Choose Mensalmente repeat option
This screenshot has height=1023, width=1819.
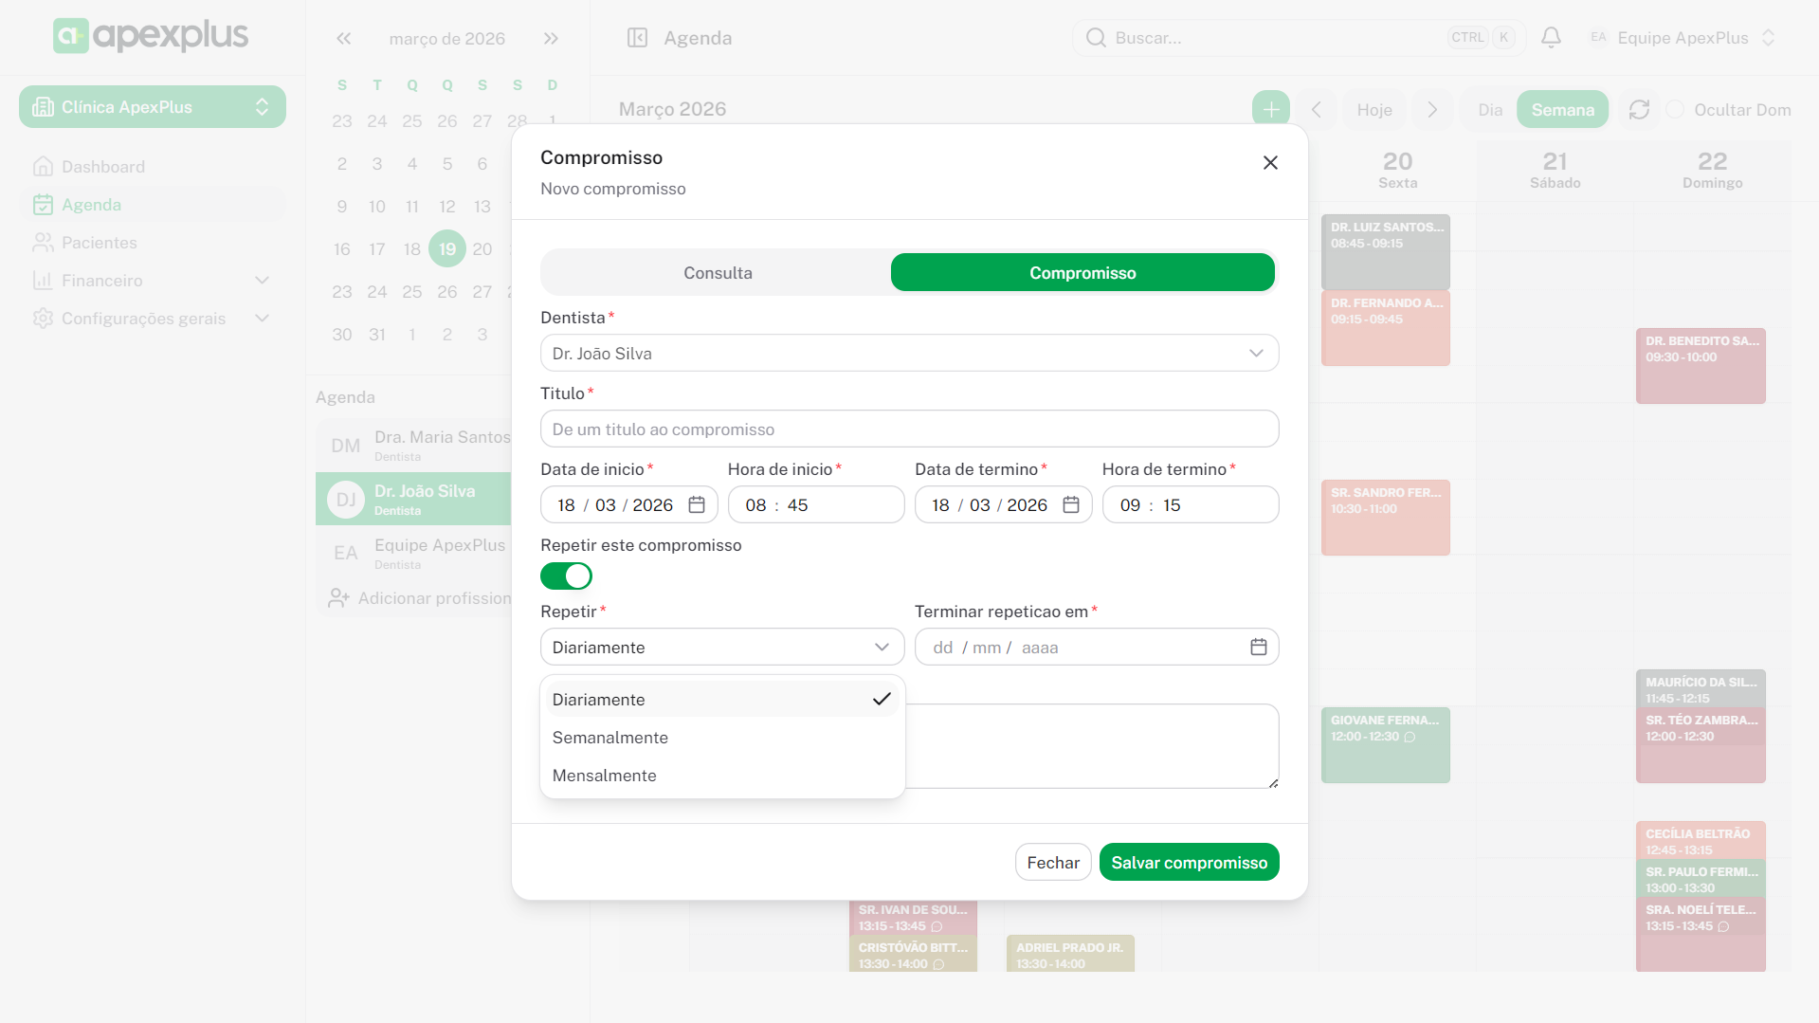605,776
